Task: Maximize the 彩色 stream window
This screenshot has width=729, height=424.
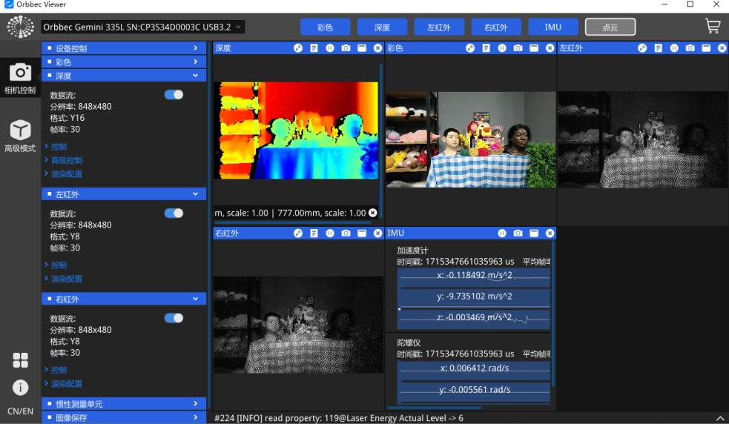Action: (x=534, y=48)
